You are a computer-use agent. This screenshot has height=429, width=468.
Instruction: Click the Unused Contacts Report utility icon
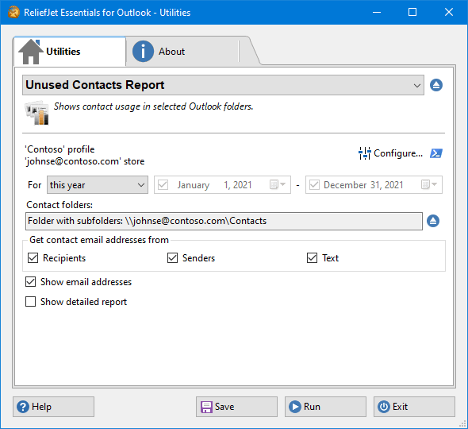pos(36,113)
